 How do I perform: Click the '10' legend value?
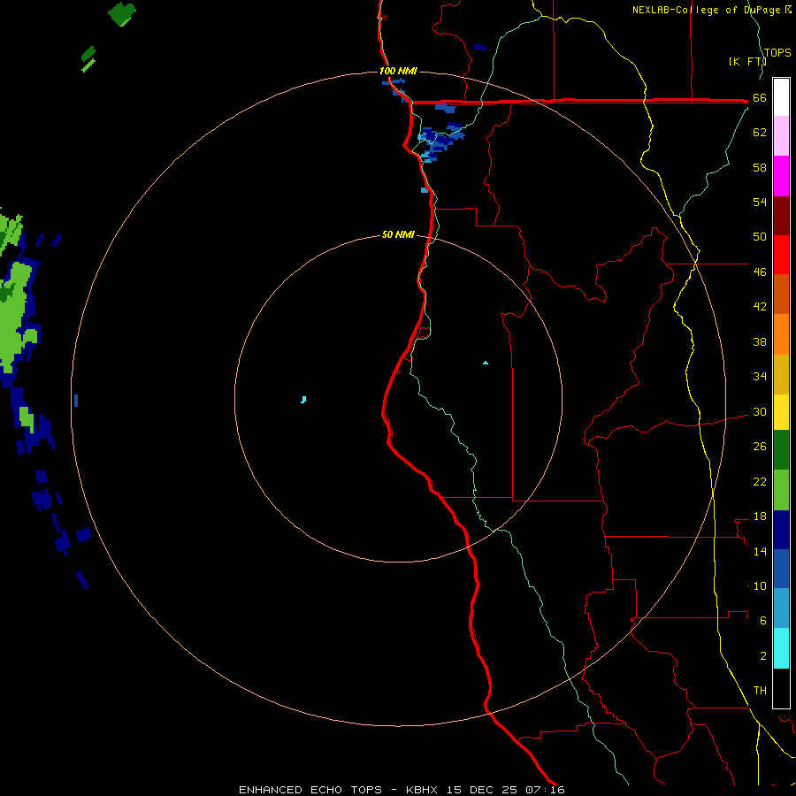click(x=760, y=586)
